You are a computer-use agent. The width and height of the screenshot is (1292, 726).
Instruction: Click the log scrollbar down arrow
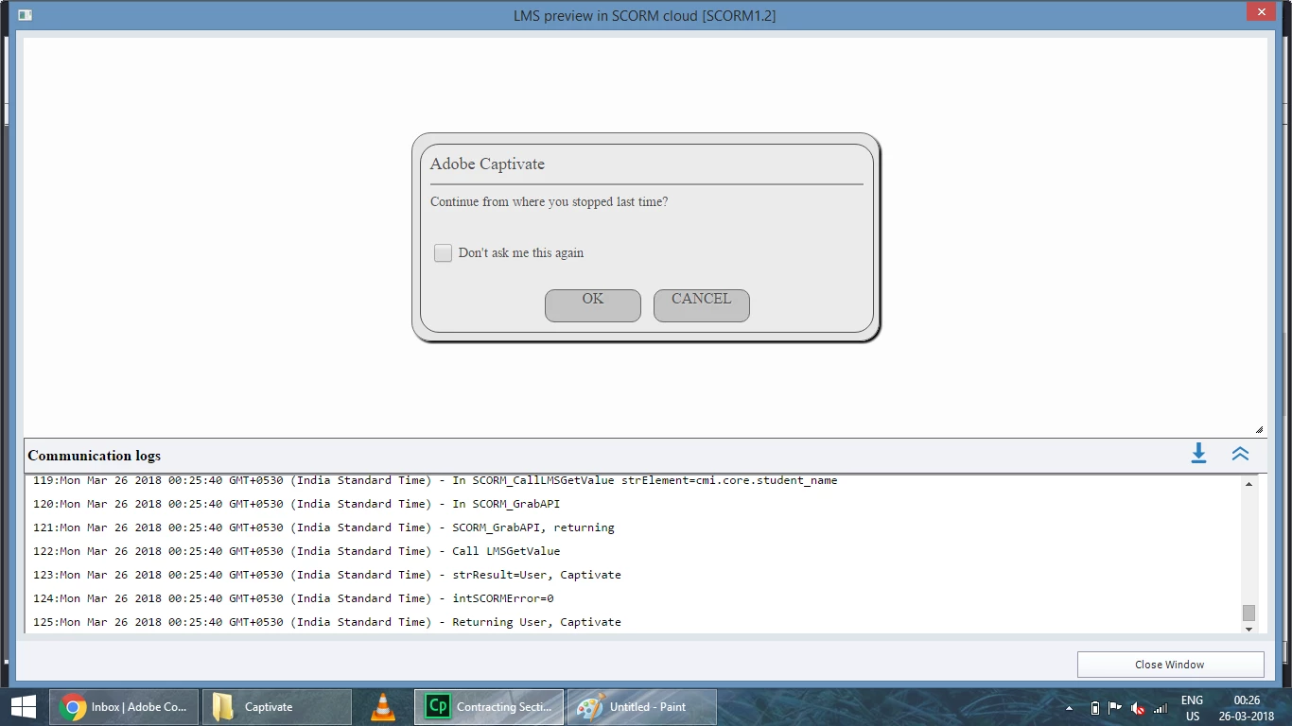1248,629
